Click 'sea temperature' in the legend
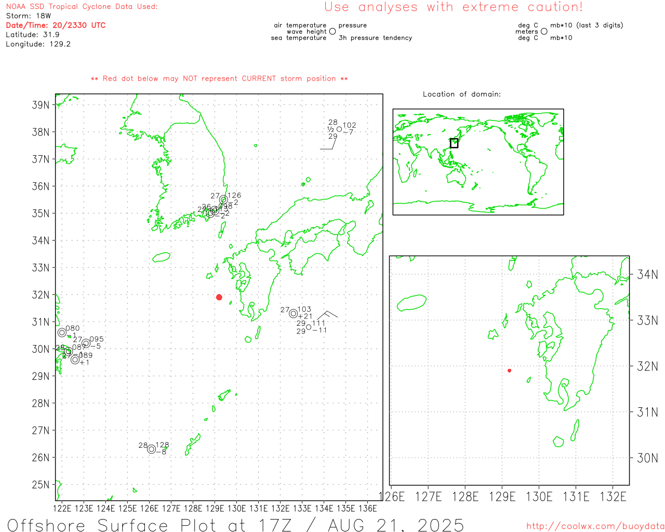 (299, 38)
